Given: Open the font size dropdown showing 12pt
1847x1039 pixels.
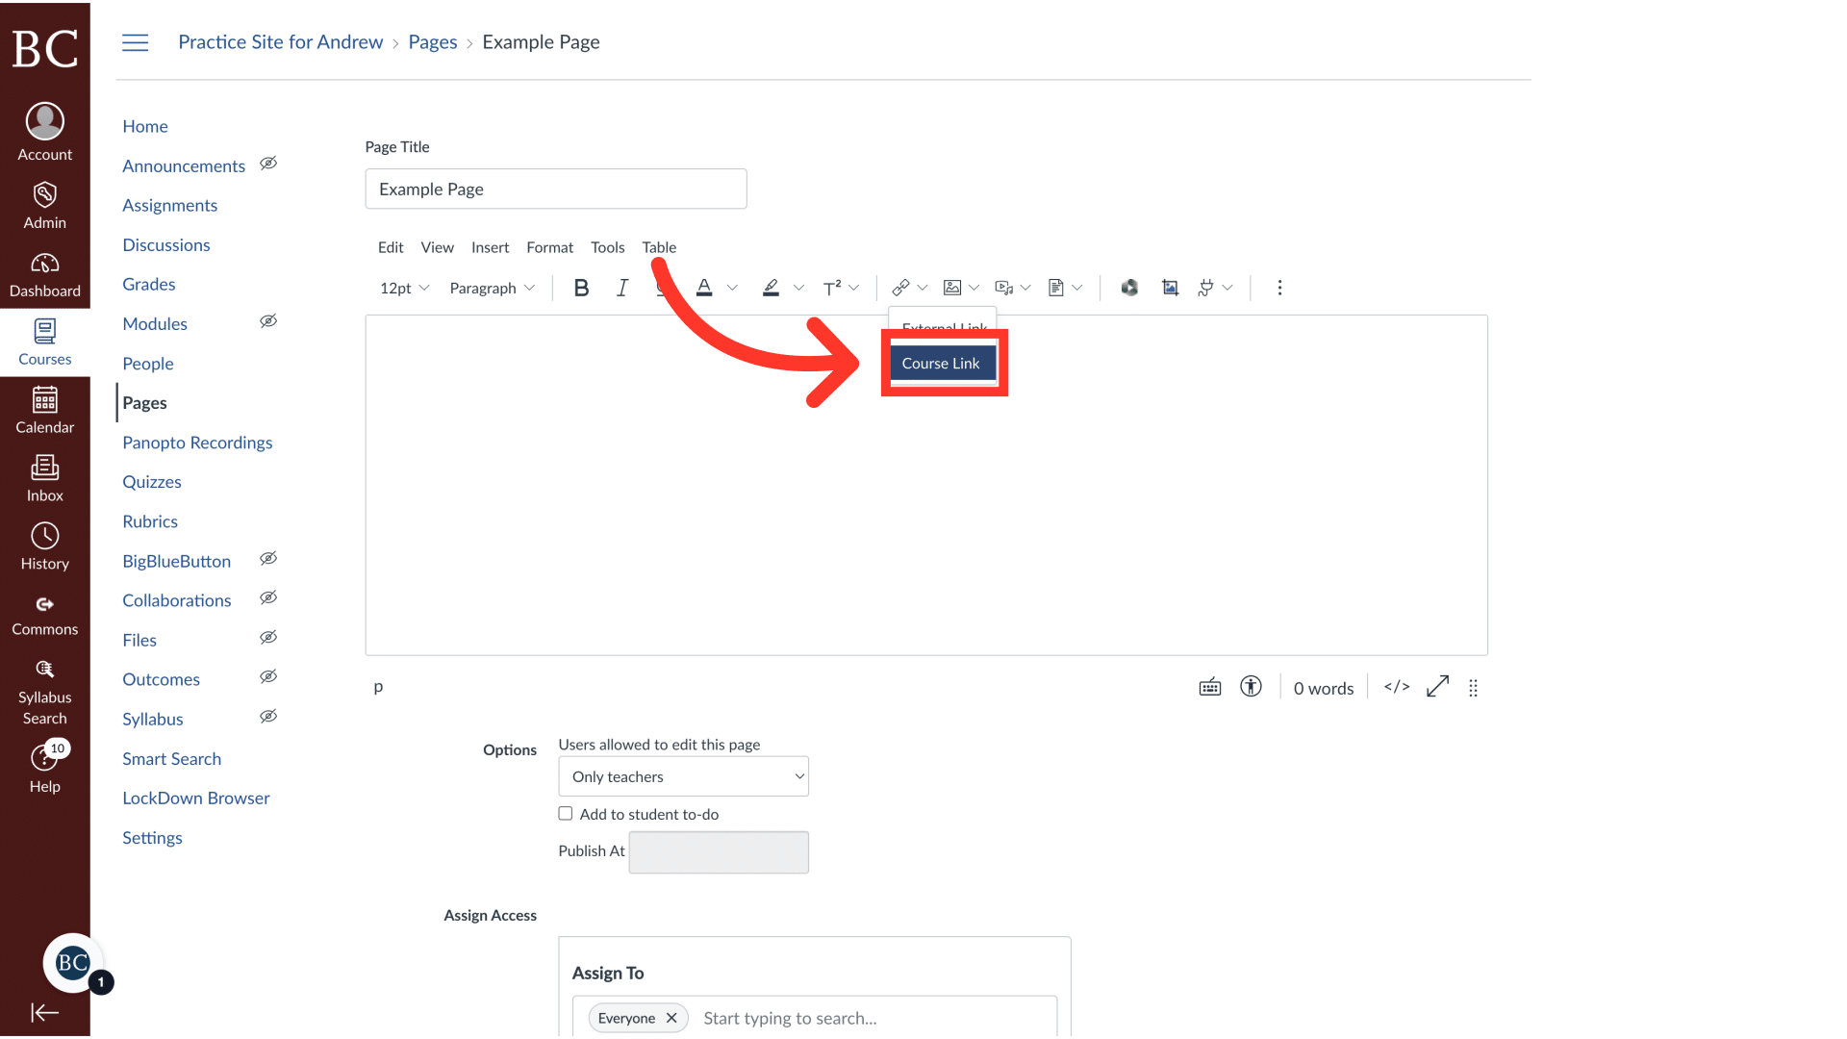Looking at the screenshot, I should pos(404,287).
